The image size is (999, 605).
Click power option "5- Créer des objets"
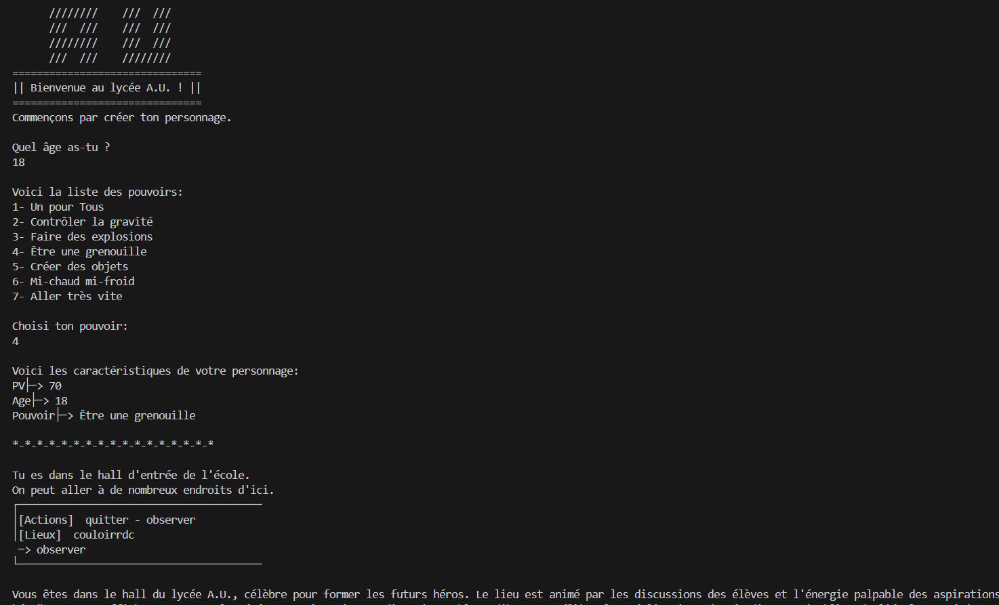point(70,266)
